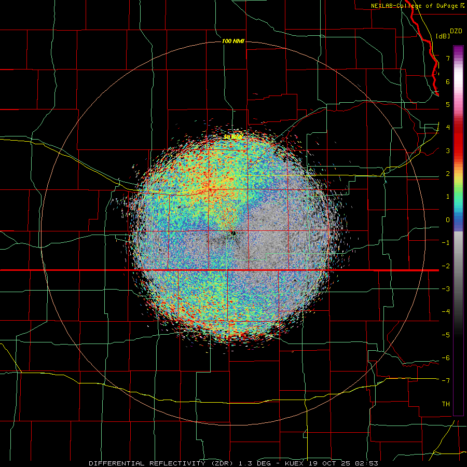Viewport: 467px width, 467px height.
Task: Click the -2 value on the scale
Action: click(446, 266)
